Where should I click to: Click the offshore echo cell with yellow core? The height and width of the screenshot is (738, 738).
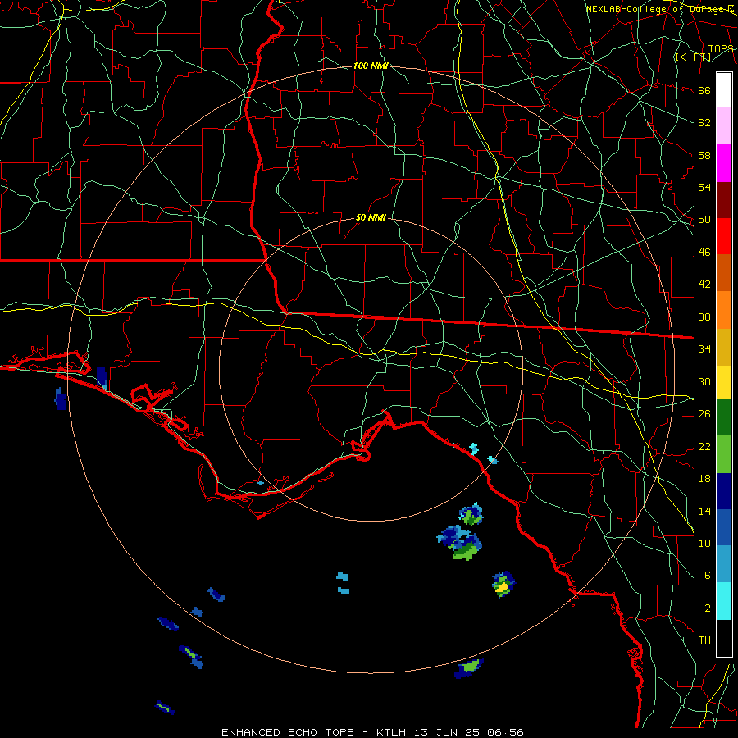coord(503,584)
